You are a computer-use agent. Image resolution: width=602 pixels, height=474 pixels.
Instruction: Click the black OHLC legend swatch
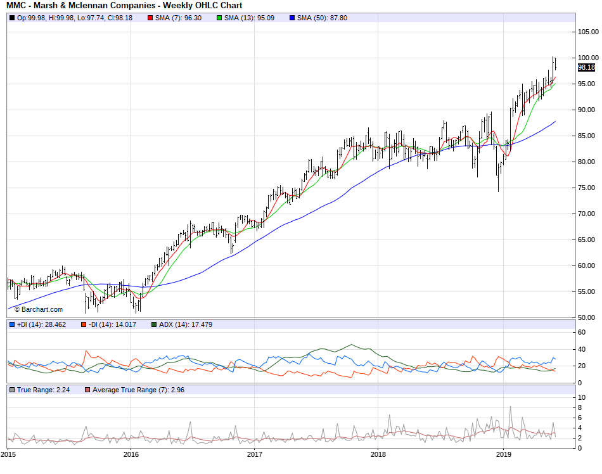(12, 18)
